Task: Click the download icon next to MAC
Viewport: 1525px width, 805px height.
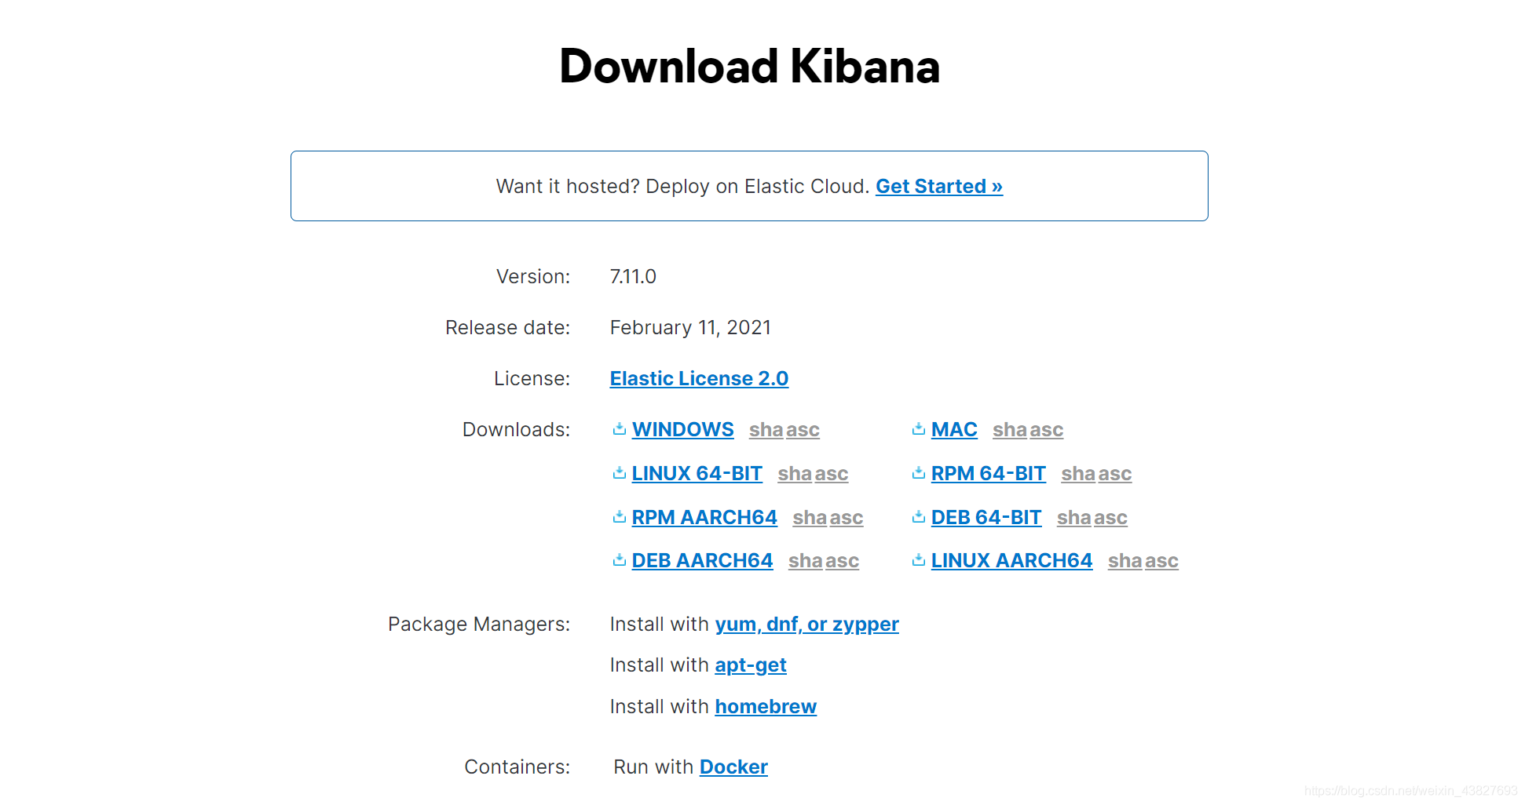Action: click(919, 428)
